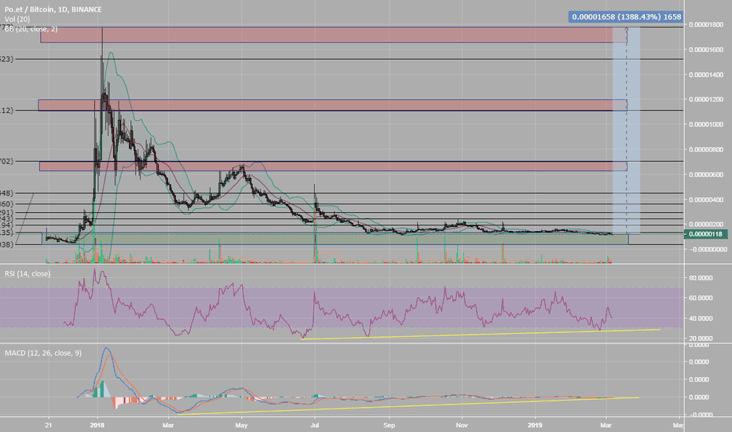Click price axis value 0.00001200
This screenshot has width=732, height=432.
pyautogui.click(x=706, y=100)
